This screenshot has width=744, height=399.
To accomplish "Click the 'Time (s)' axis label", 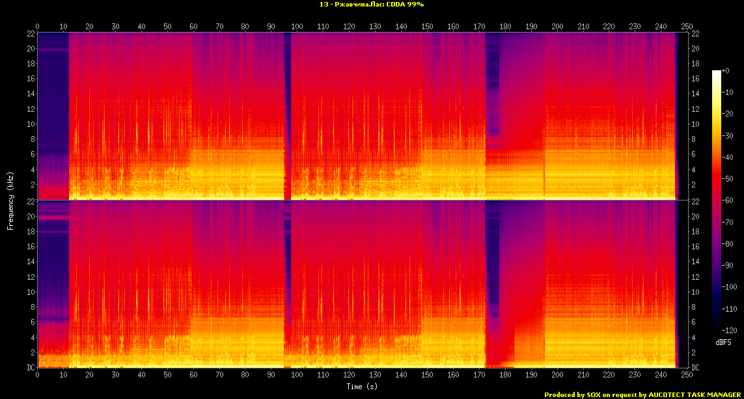I will (x=361, y=387).
